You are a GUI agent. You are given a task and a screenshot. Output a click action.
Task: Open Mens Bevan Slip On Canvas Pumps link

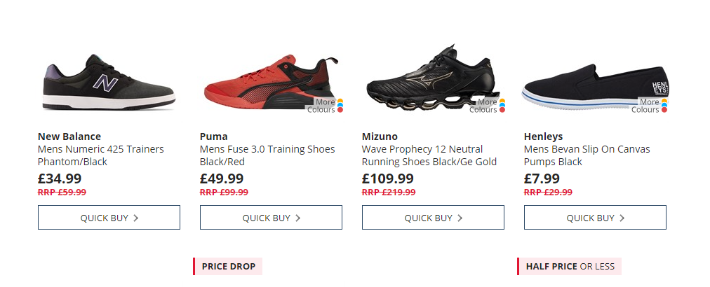[x=587, y=155]
